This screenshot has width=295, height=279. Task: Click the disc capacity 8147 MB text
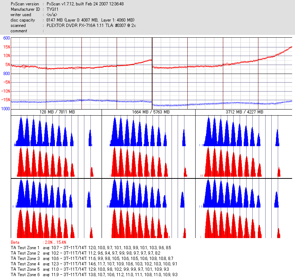coord(90,20)
